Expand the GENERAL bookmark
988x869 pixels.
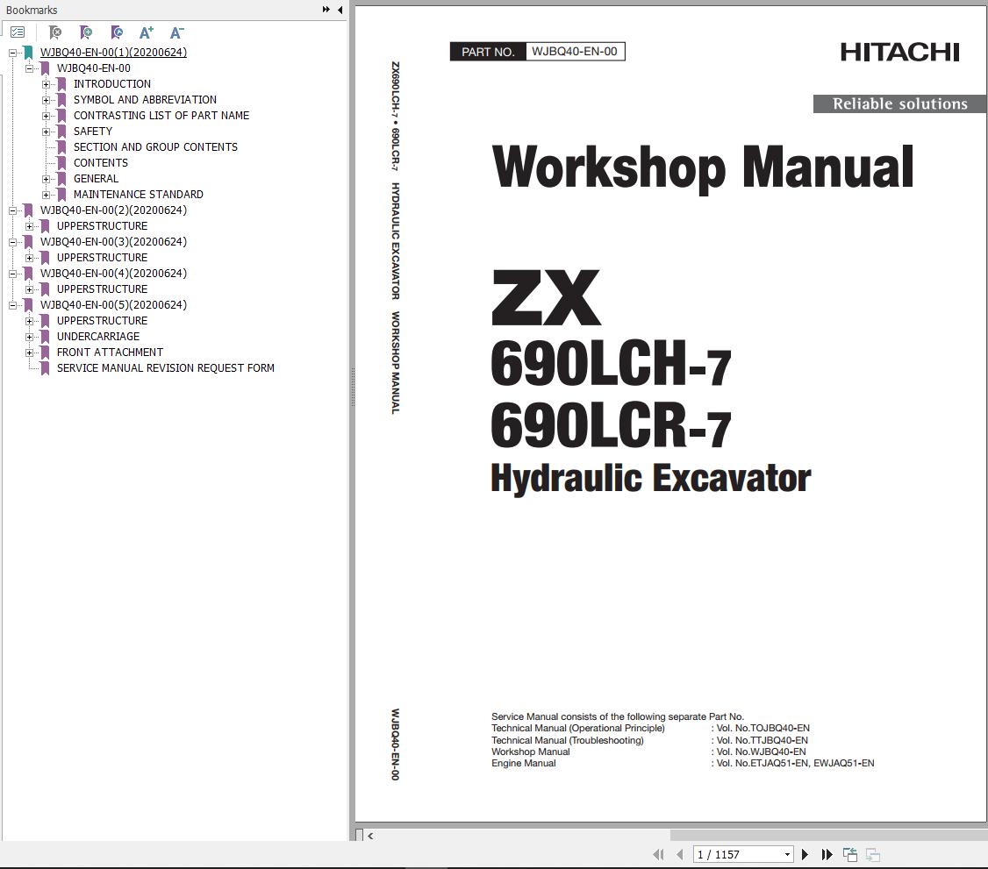coord(46,179)
